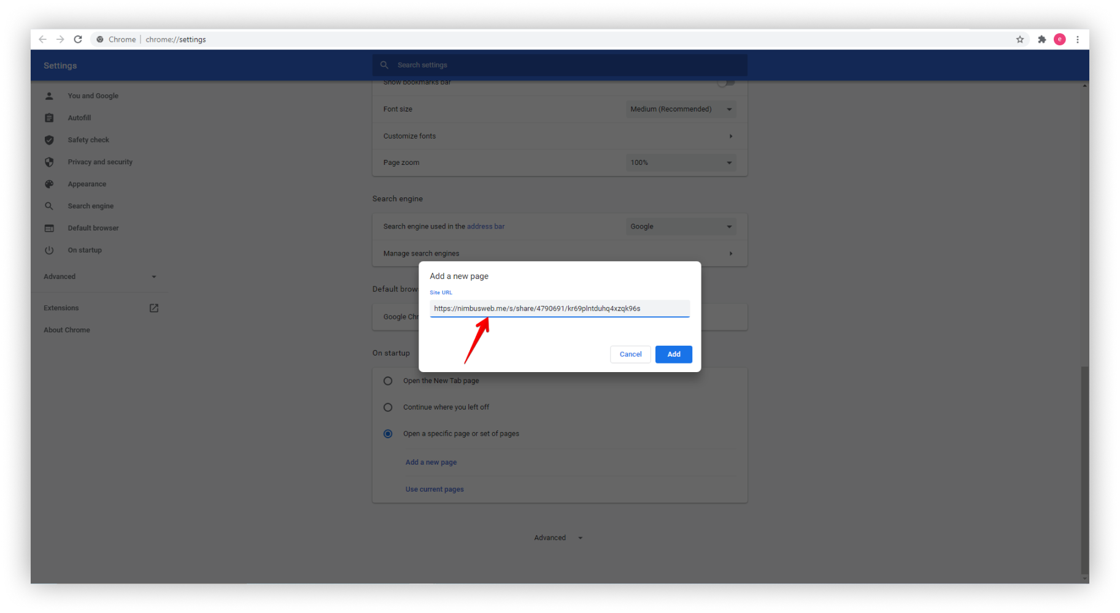1120x613 pixels.
Task: Open Chrome's three-dot menu
Action: [1078, 39]
